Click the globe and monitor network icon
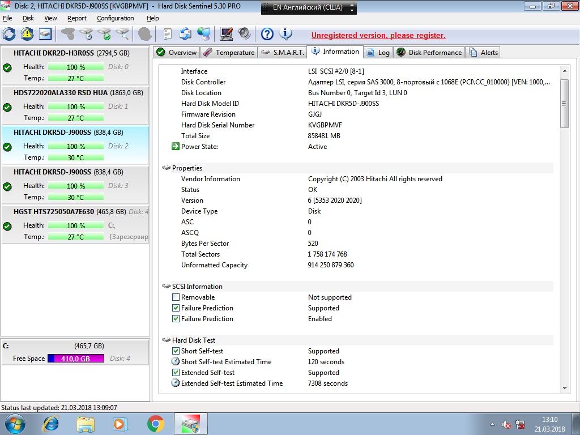 204,34
